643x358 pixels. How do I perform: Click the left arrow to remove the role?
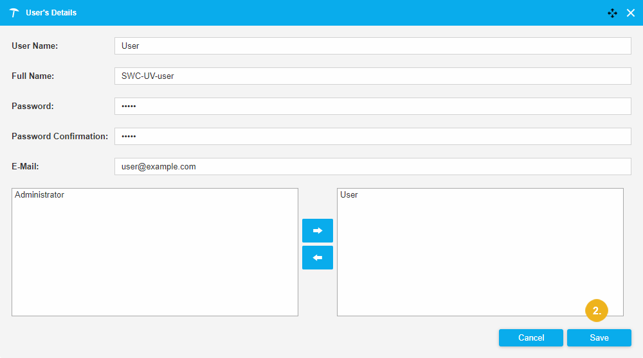point(317,257)
